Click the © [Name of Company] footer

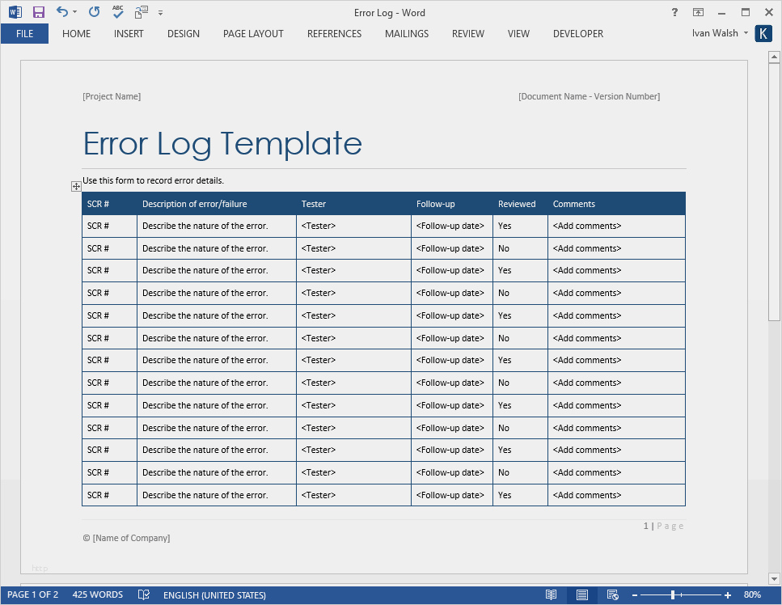point(126,538)
